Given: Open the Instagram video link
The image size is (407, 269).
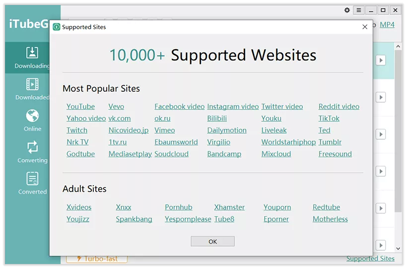Looking at the screenshot, I should point(233,107).
